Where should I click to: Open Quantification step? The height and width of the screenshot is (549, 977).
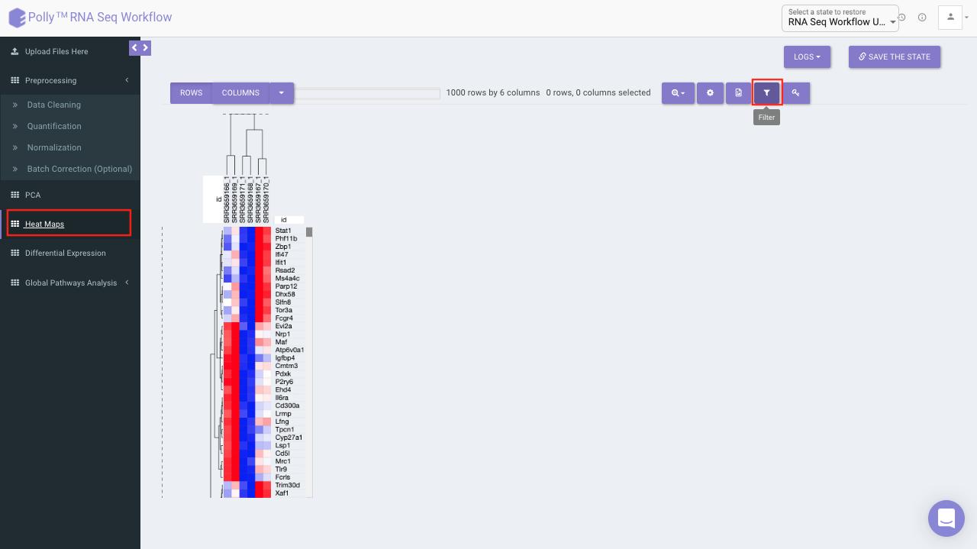[54, 126]
